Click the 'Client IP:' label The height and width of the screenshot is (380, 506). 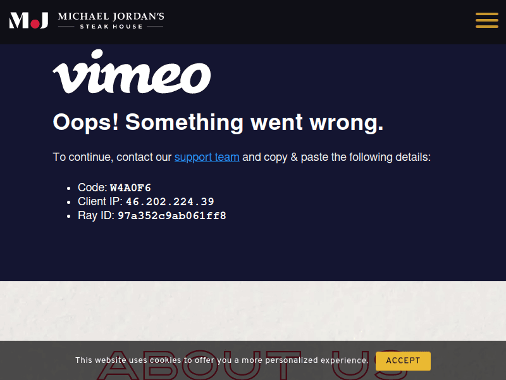point(100,201)
